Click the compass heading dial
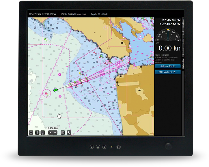The width and height of the screenshot is (209, 167). coord(168,35)
